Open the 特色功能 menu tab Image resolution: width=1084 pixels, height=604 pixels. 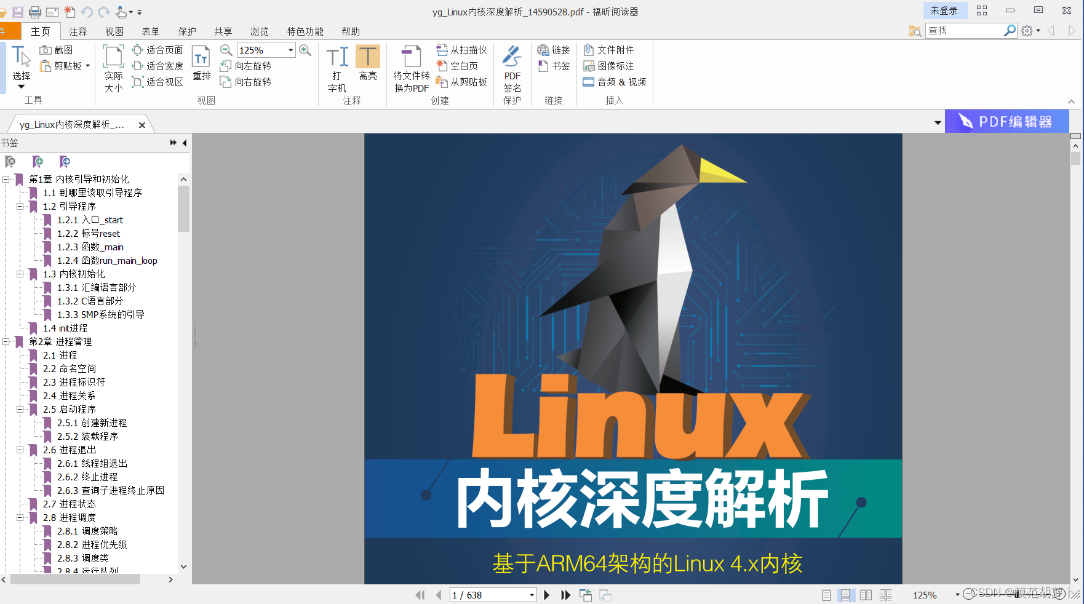click(x=304, y=31)
